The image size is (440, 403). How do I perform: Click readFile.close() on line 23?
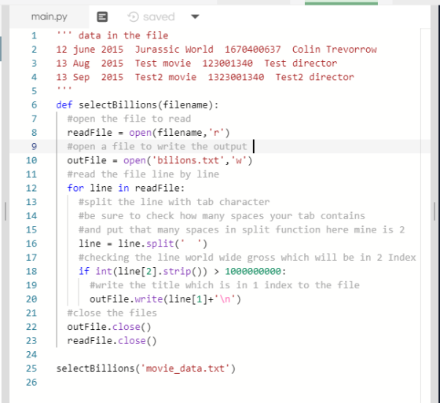112,341
